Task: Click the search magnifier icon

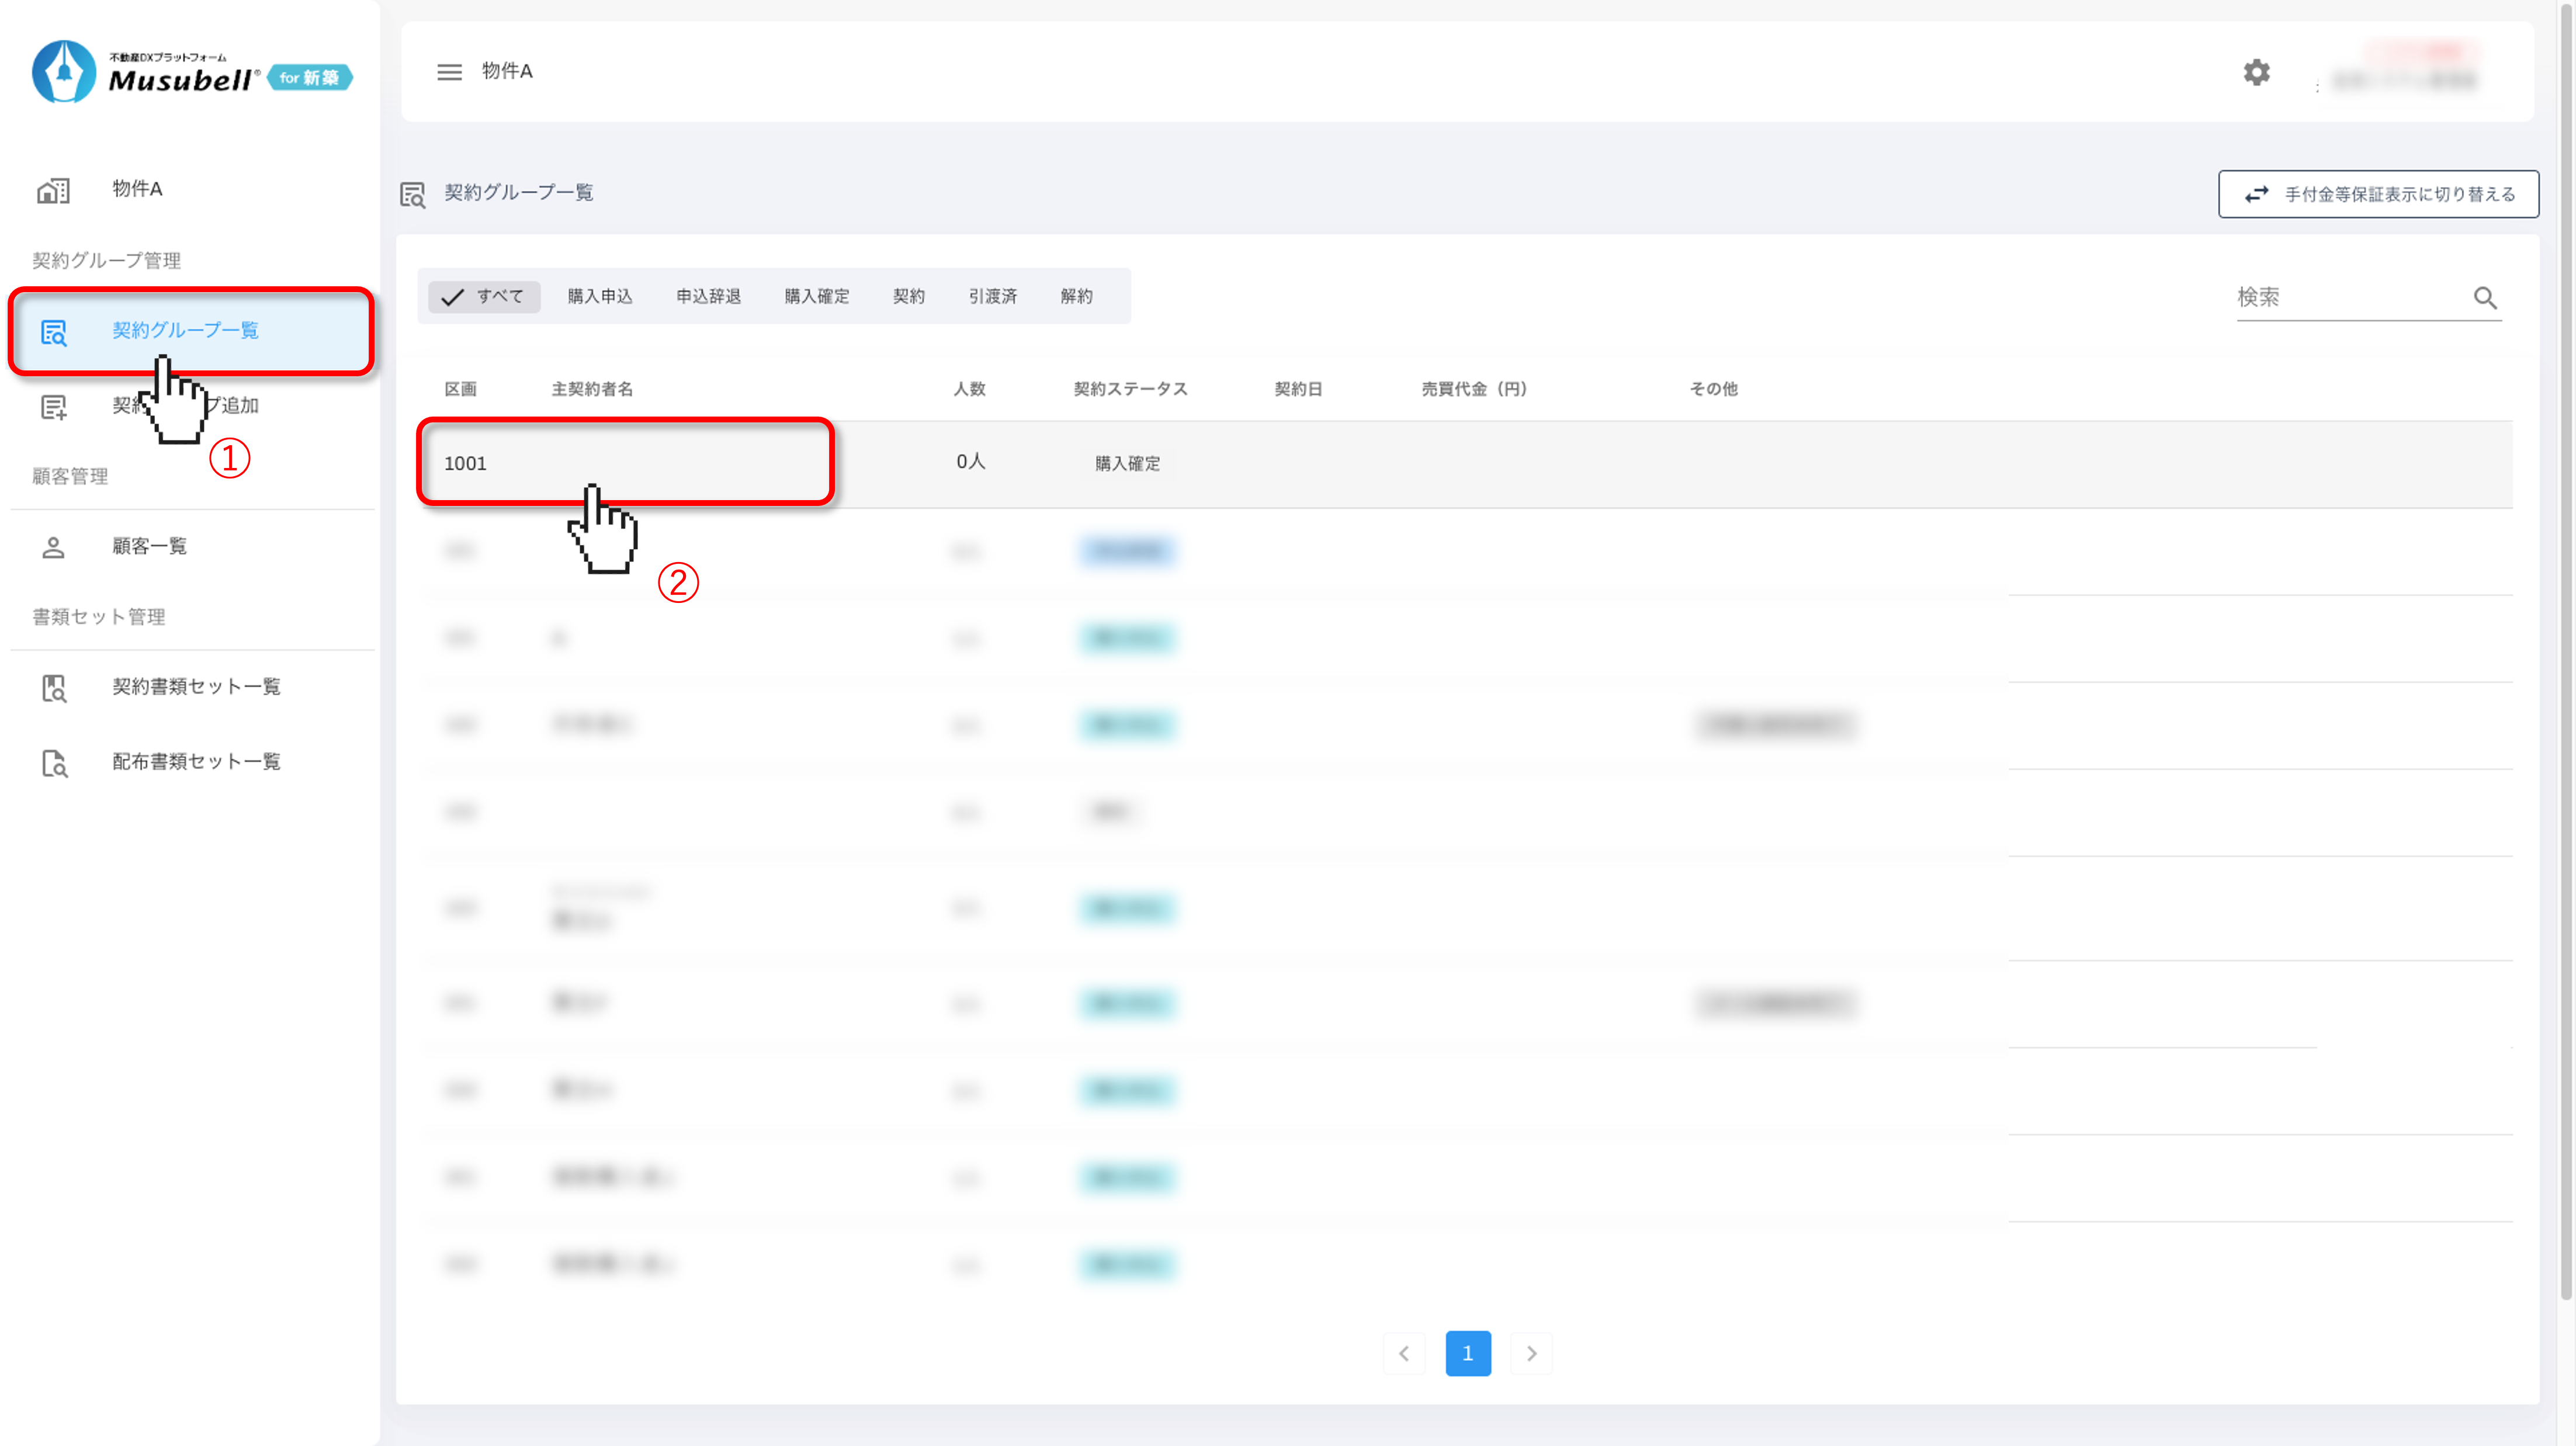Action: 2485,298
